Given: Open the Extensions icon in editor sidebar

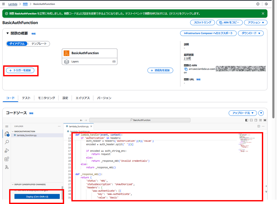Looking at the screenshot, I should 7,159.
